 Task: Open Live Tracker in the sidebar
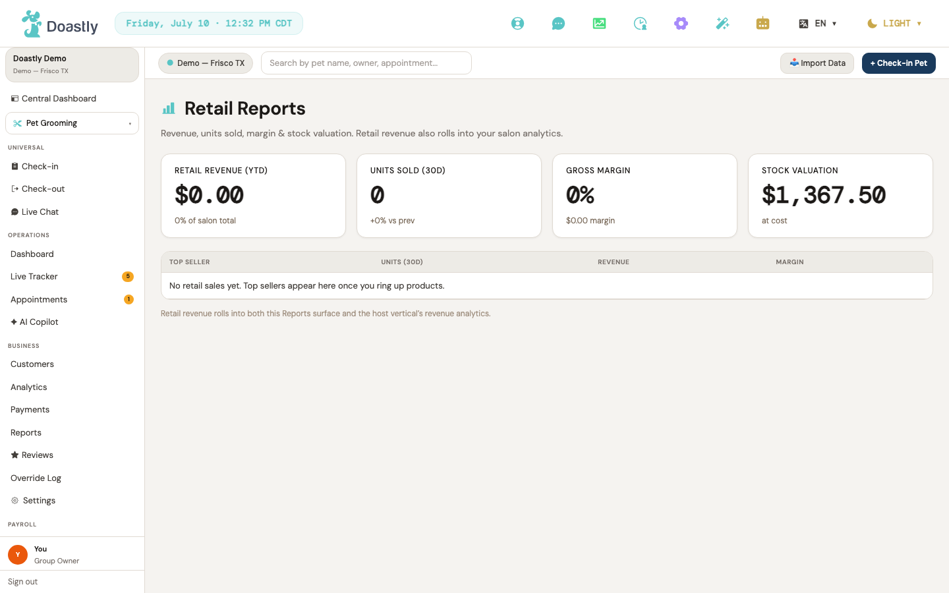click(x=72, y=277)
